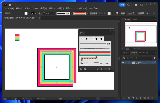160x103 pixels.
Task: Open the ファイル(F) menu
Action: [x=9, y=9]
